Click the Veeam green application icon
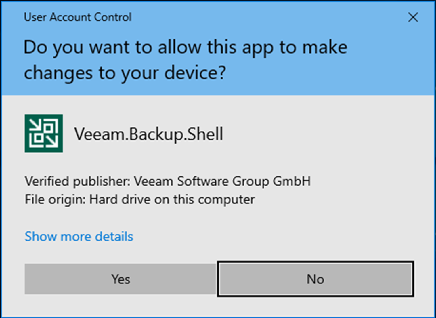This screenshot has width=436, height=318. coord(44,133)
